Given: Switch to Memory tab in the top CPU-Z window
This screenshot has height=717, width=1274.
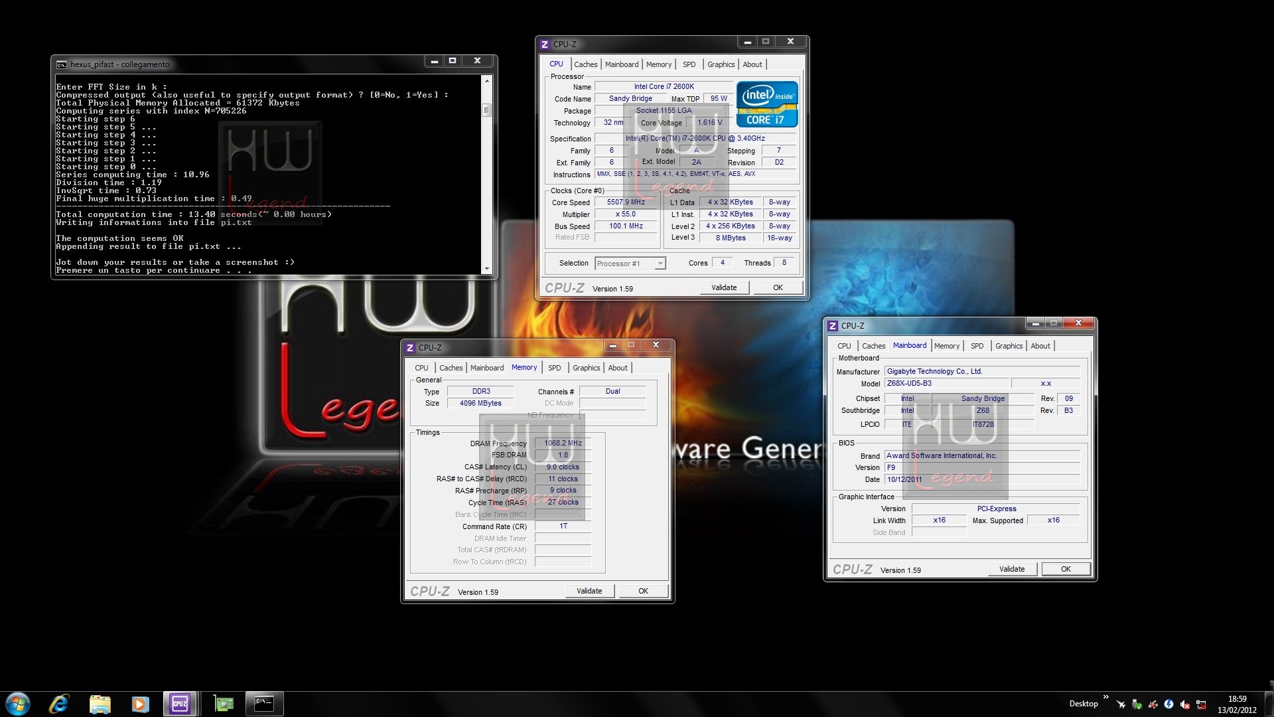Looking at the screenshot, I should click(659, 64).
